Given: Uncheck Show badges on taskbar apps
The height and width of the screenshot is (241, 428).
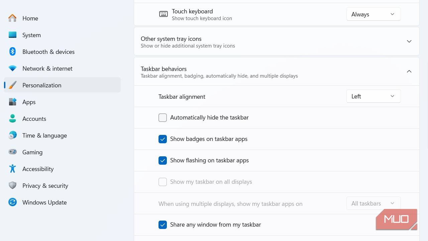Looking at the screenshot, I should click(163, 139).
